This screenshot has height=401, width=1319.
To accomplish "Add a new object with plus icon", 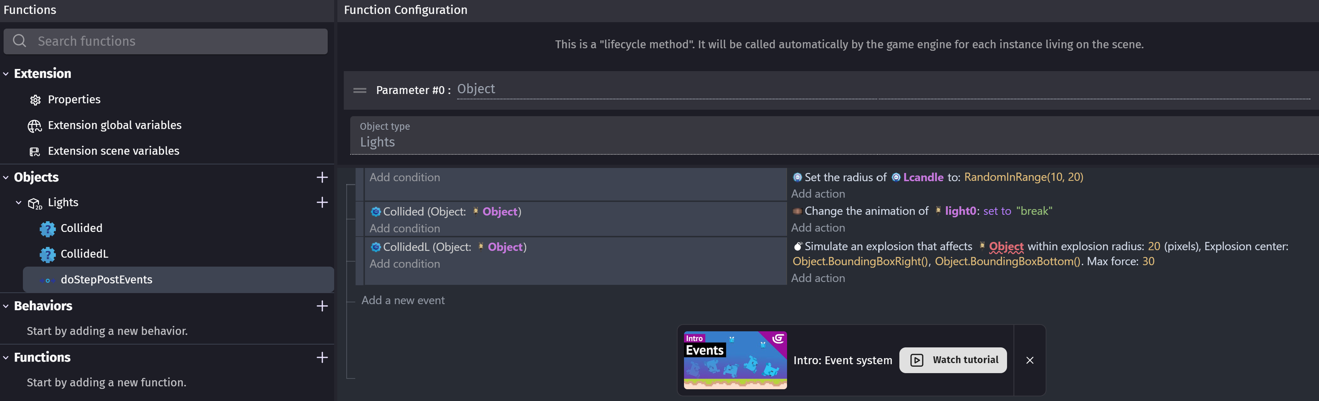I will pos(322,178).
